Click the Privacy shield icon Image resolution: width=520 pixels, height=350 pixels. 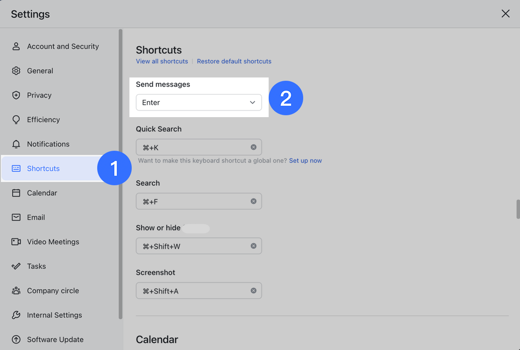(16, 95)
